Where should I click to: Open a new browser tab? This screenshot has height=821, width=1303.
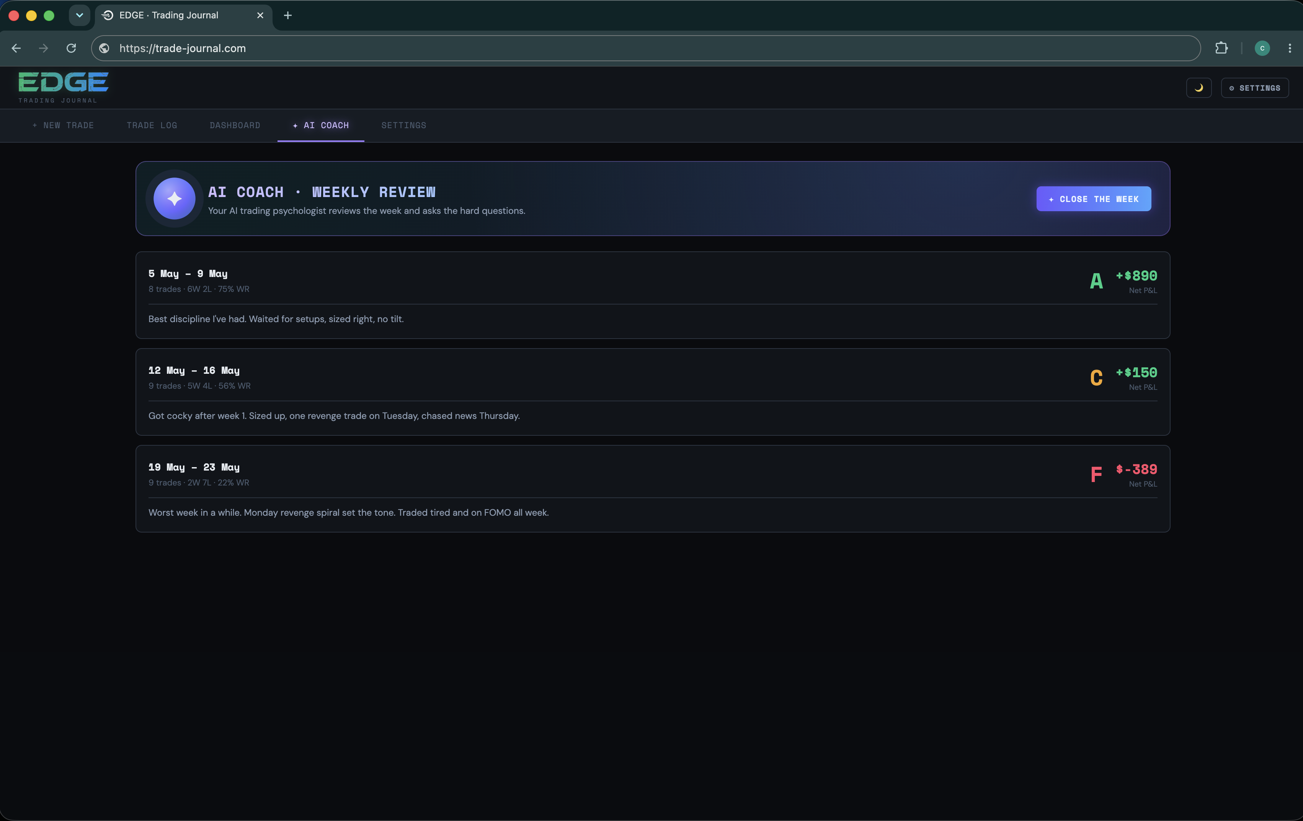tap(288, 15)
